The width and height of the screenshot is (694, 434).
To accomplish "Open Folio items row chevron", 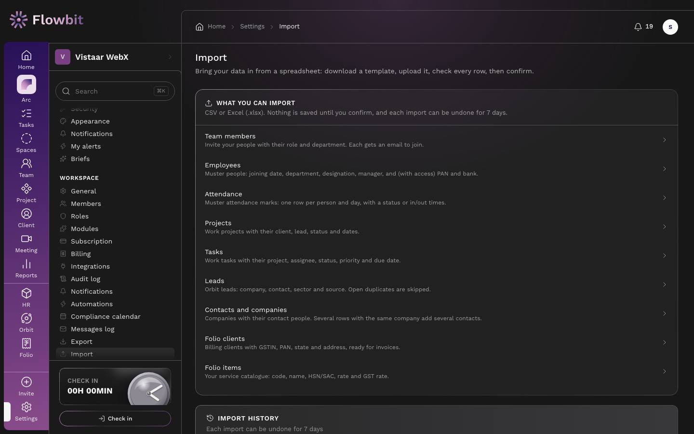I will click(x=664, y=371).
